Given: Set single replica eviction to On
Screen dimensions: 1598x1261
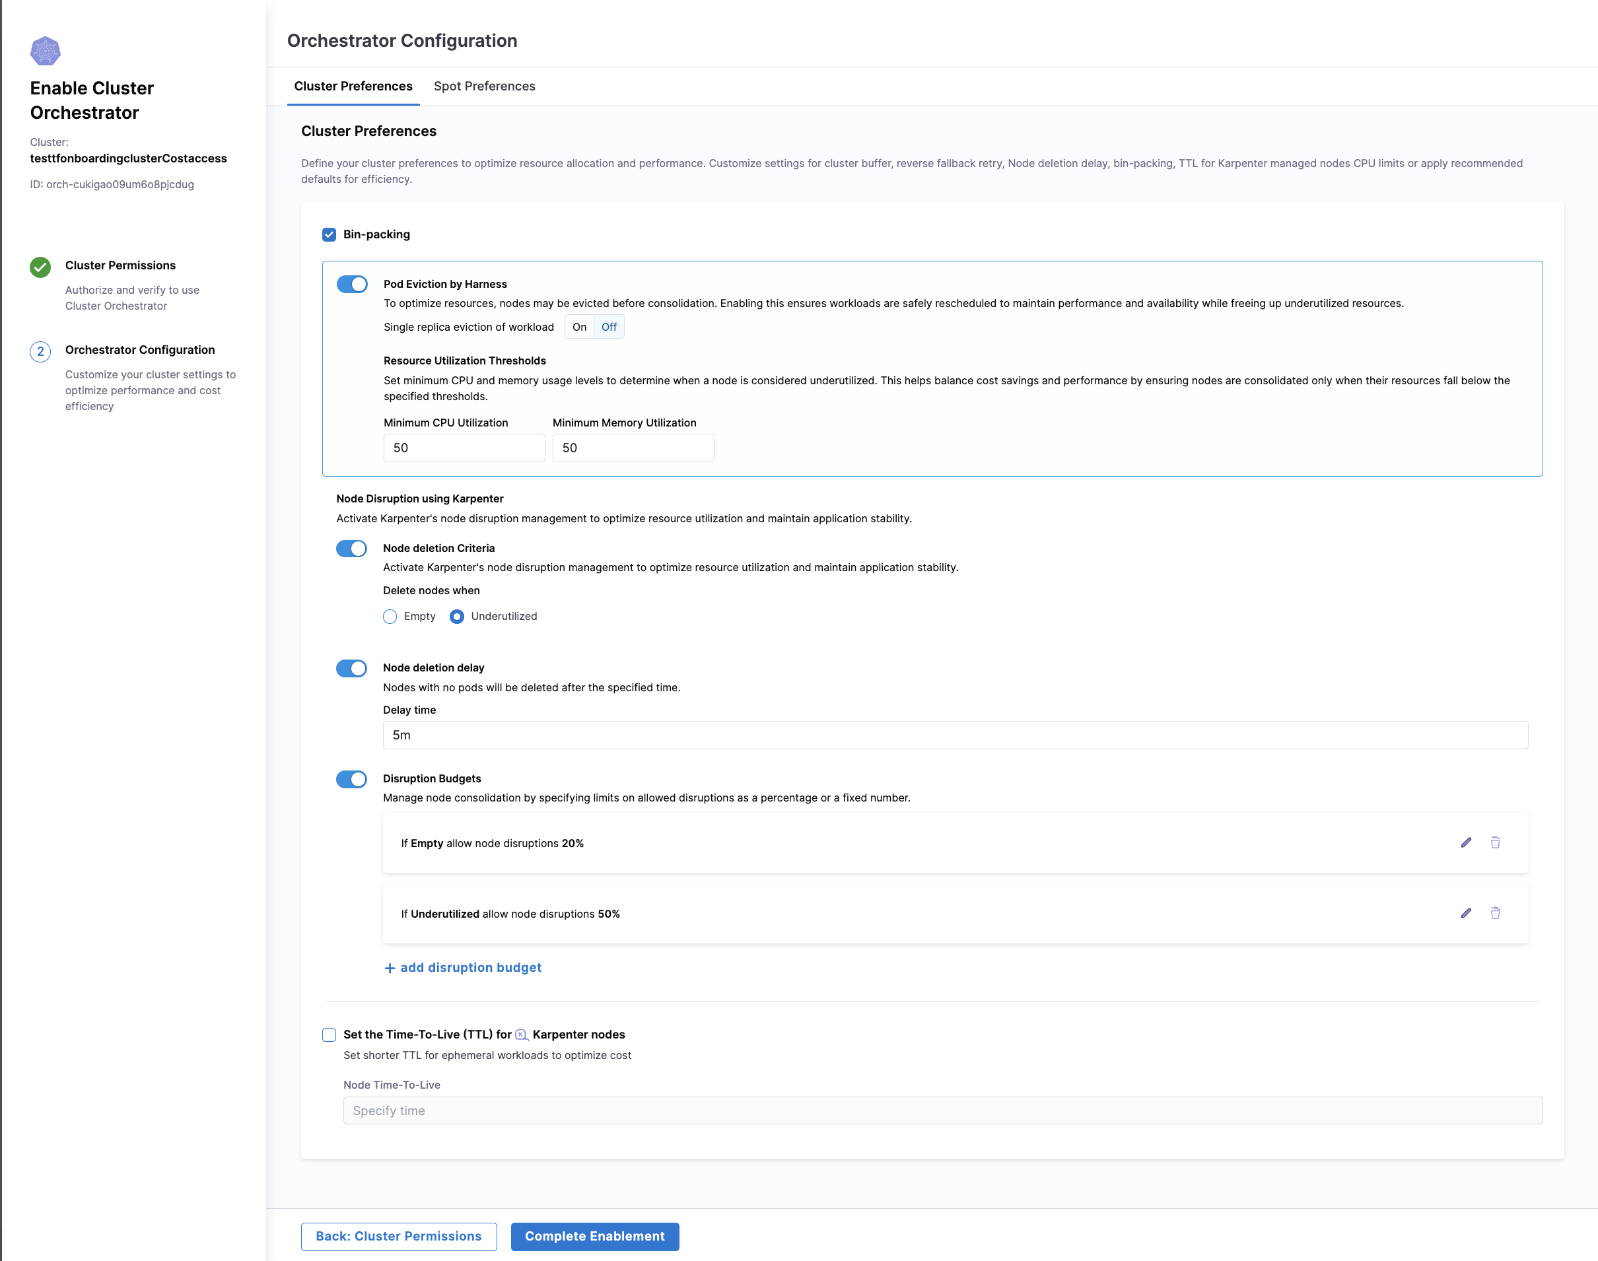Looking at the screenshot, I should click(579, 327).
